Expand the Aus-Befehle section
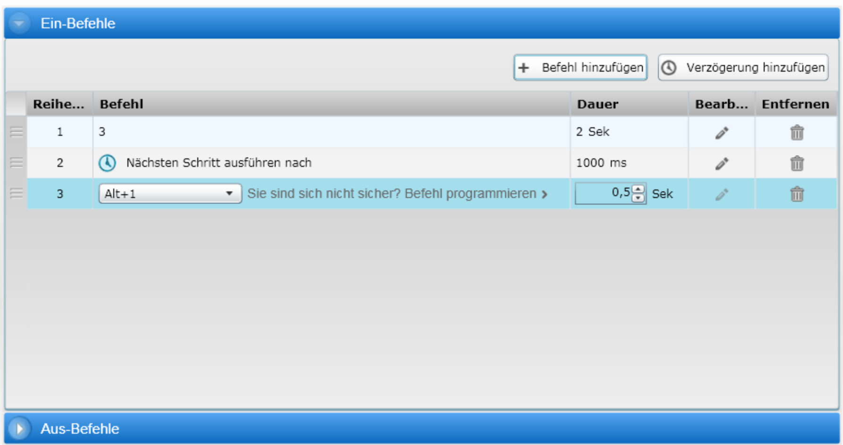This screenshot has height=445, width=843. (19, 429)
